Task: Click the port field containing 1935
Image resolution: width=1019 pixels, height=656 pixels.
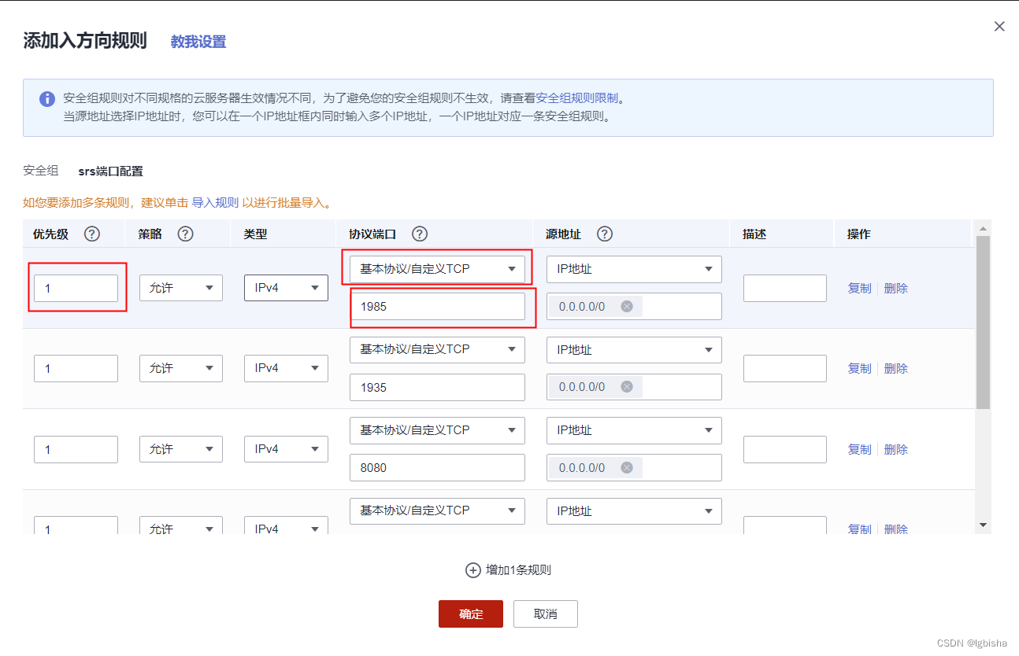Action: (437, 387)
